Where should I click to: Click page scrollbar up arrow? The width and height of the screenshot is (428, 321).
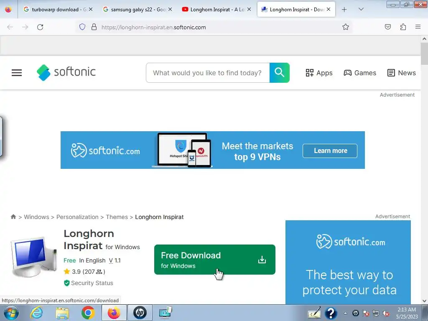pos(424,39)
